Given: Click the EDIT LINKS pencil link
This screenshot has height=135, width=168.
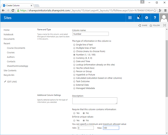Looking at the screenshot, I should 10,82.
